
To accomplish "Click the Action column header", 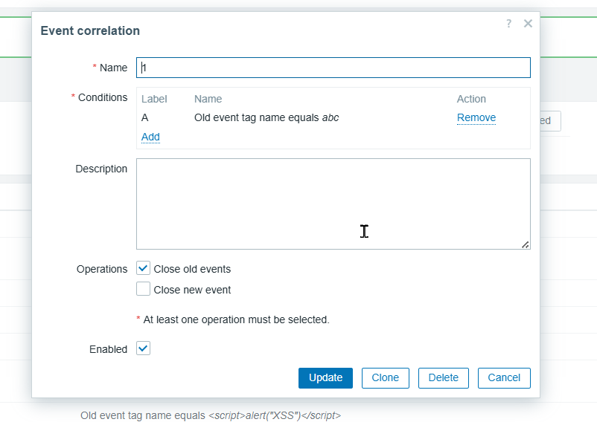I will (471, 99).
